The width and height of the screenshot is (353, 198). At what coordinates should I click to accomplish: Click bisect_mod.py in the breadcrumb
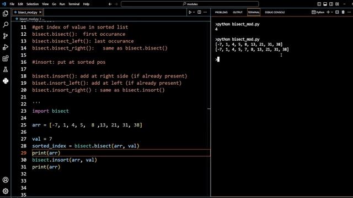pos(29,19)
